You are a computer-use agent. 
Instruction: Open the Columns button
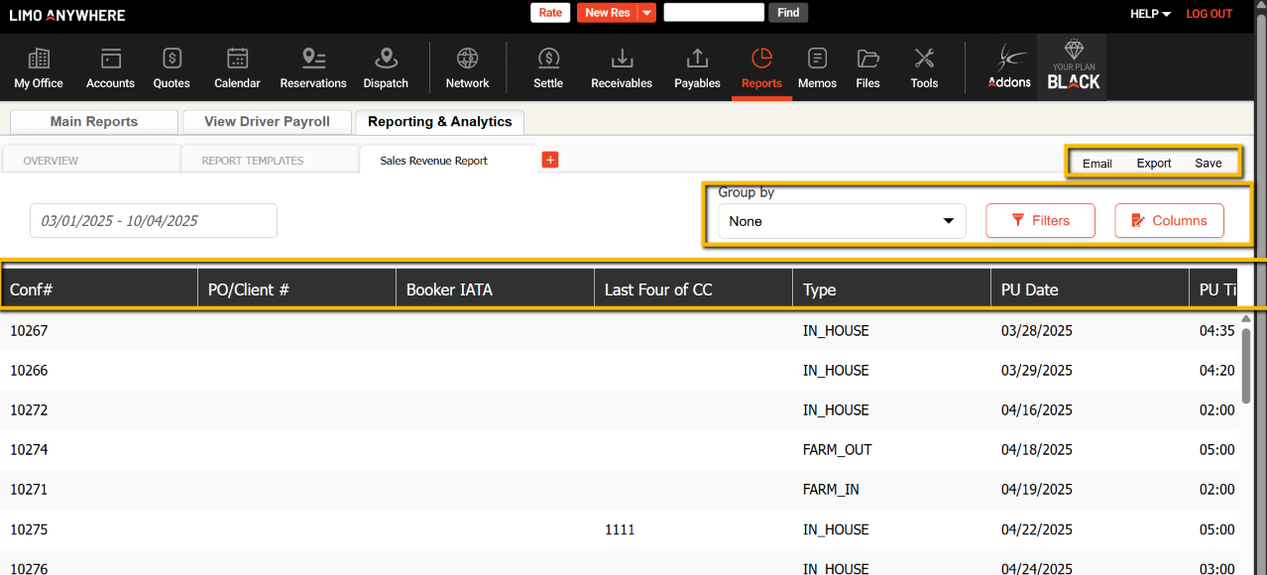(1169, 221)
